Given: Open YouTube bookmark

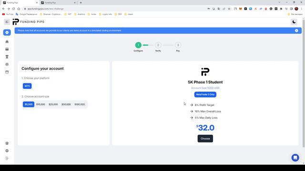Looking at the screenshot, I should tap(8, 14).
